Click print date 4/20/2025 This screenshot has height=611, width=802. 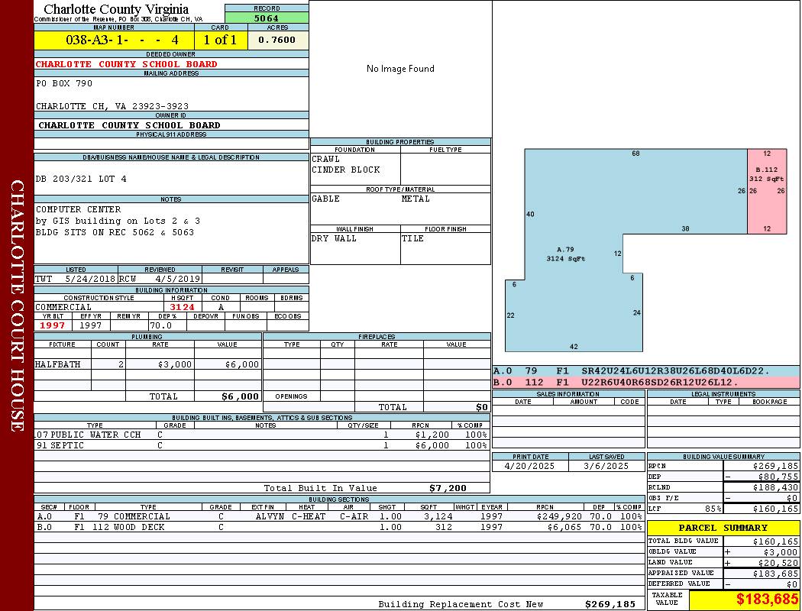(529, 466)
